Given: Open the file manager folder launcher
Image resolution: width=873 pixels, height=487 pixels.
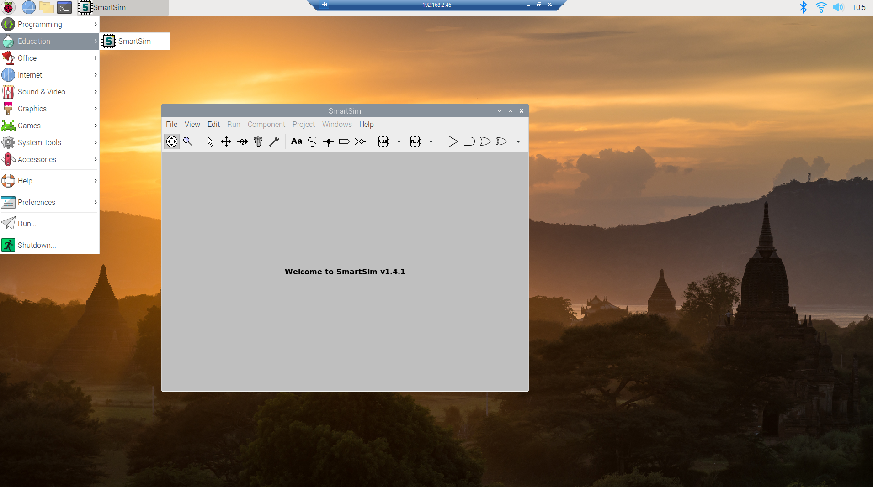Looking at the screenshot, I should point(47,7).
